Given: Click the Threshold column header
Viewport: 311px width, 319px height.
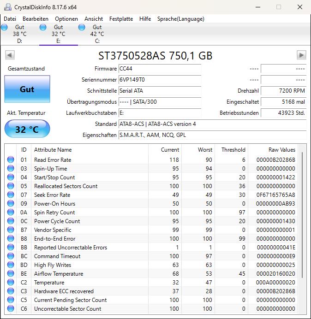Looking at the screenshot, I should pos(231,150).
